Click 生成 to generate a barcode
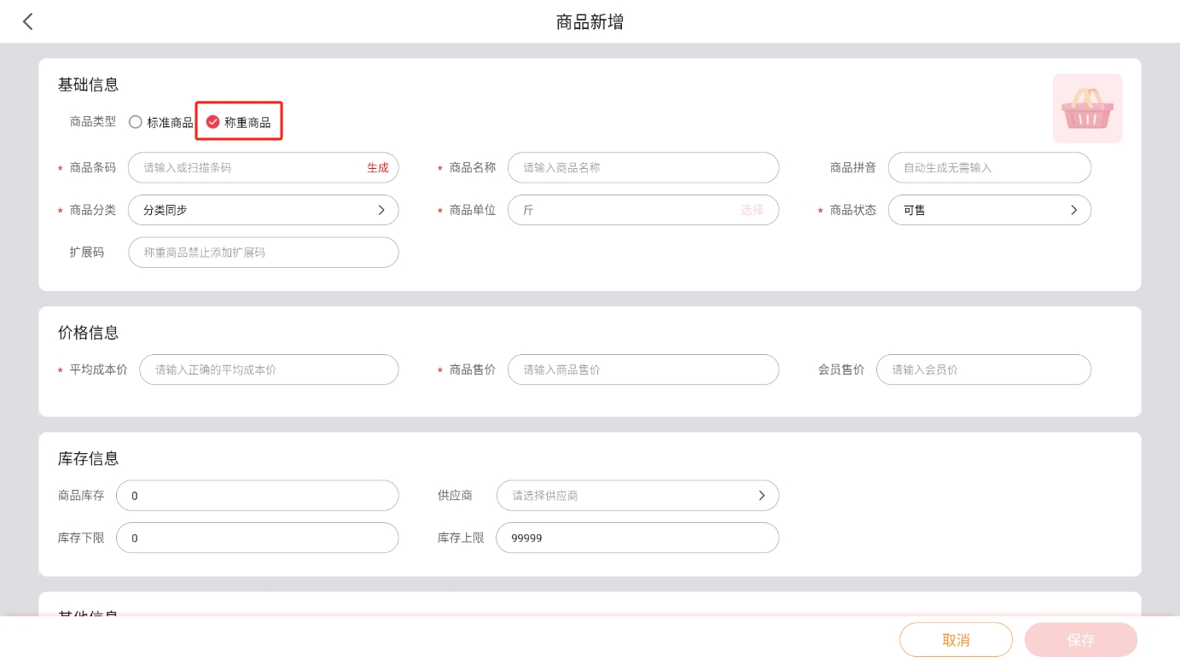 (x=377, y=168)
